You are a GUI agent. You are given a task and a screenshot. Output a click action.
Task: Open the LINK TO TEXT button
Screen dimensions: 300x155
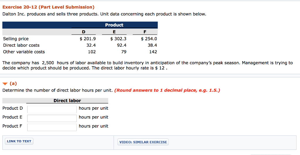coord(19,141)
